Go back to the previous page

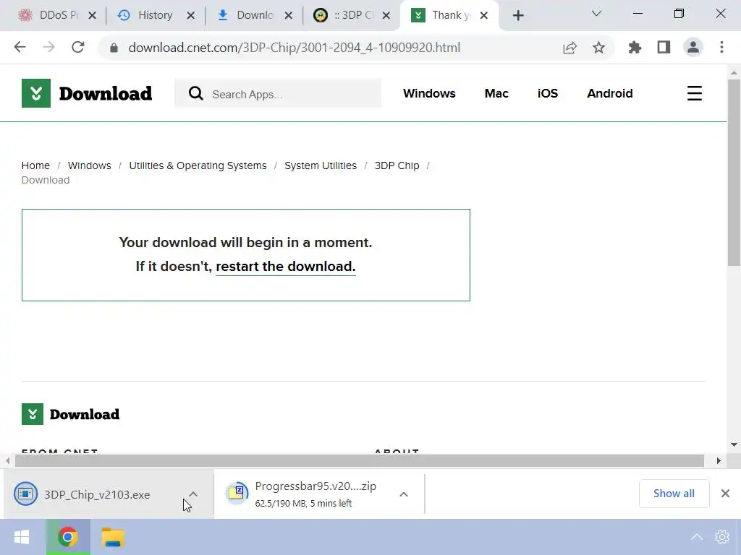tap(20, 47)
